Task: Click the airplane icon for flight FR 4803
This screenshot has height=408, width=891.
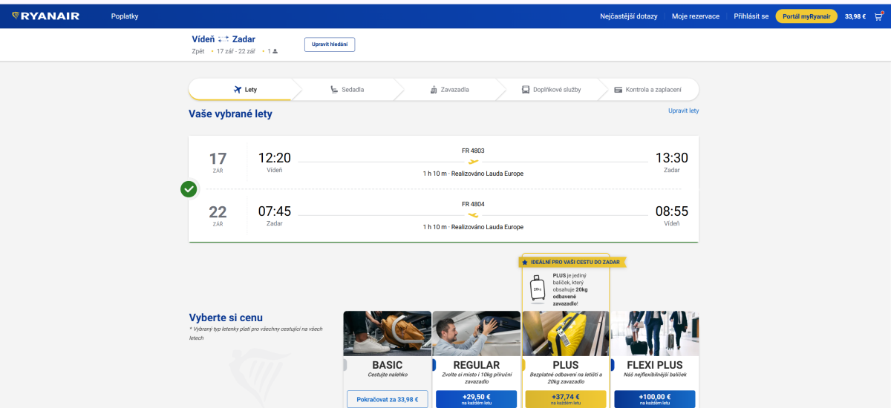Action: point(473,161)
